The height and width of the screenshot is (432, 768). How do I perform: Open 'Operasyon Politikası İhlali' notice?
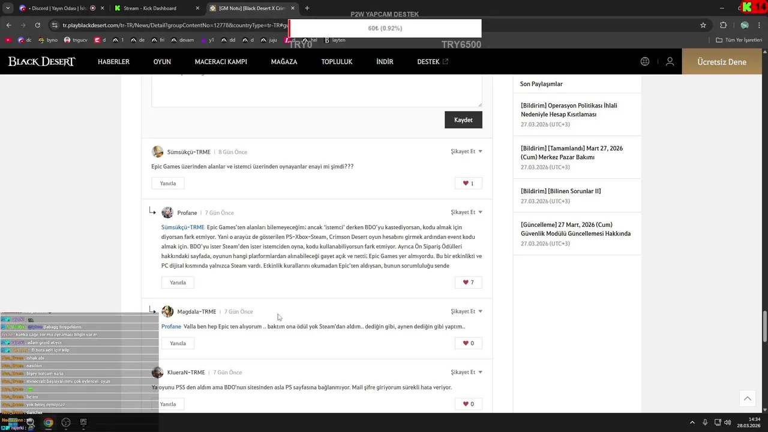[x=569, y=110]
